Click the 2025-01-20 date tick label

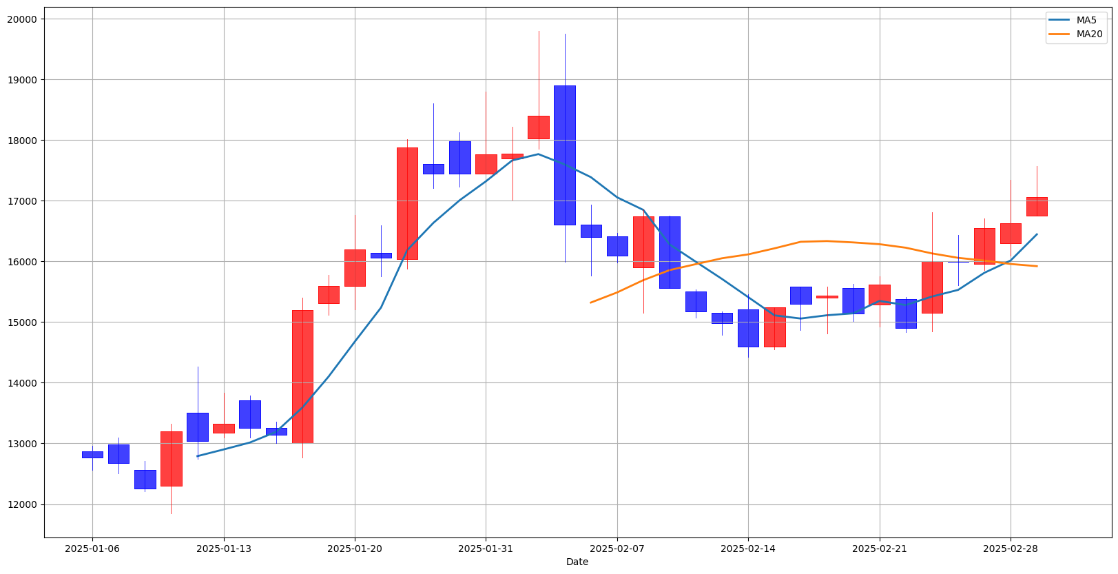tap(355, 549)
